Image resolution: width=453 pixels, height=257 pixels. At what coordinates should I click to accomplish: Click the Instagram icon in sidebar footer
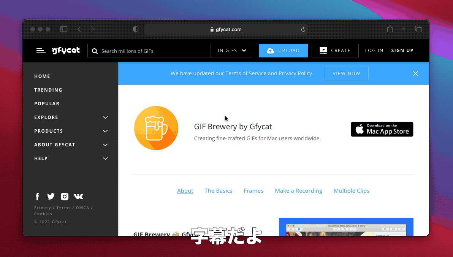(65, 196)
